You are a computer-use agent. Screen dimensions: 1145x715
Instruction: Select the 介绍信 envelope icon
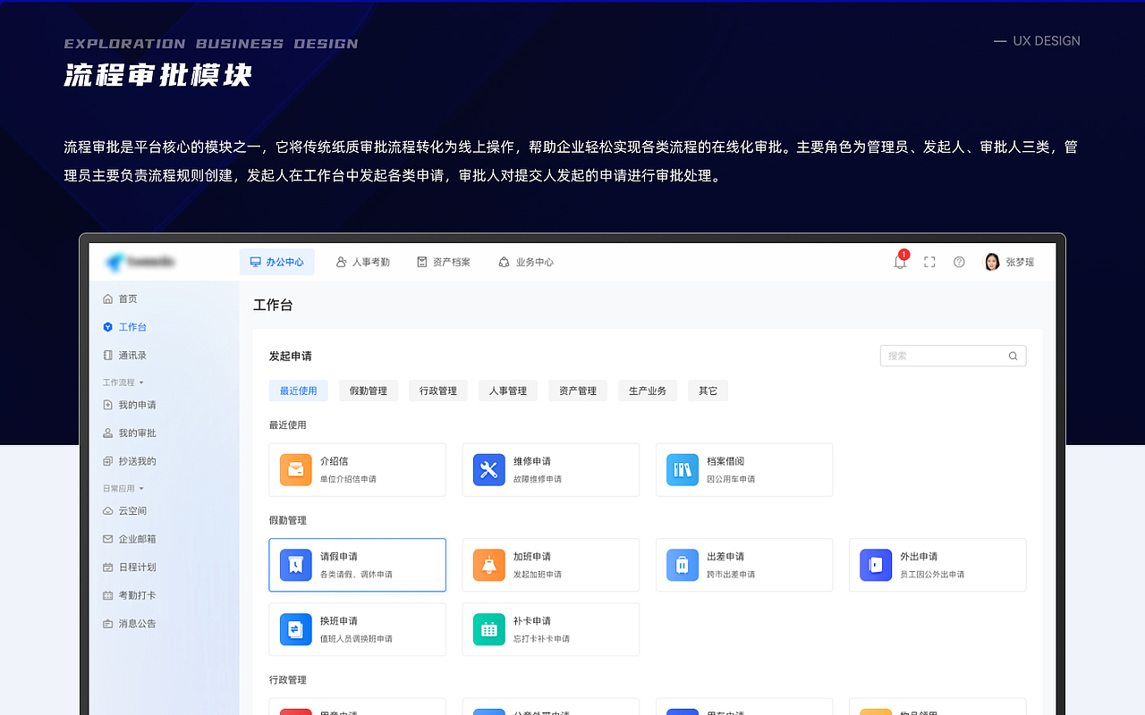(x=295, y=469)
